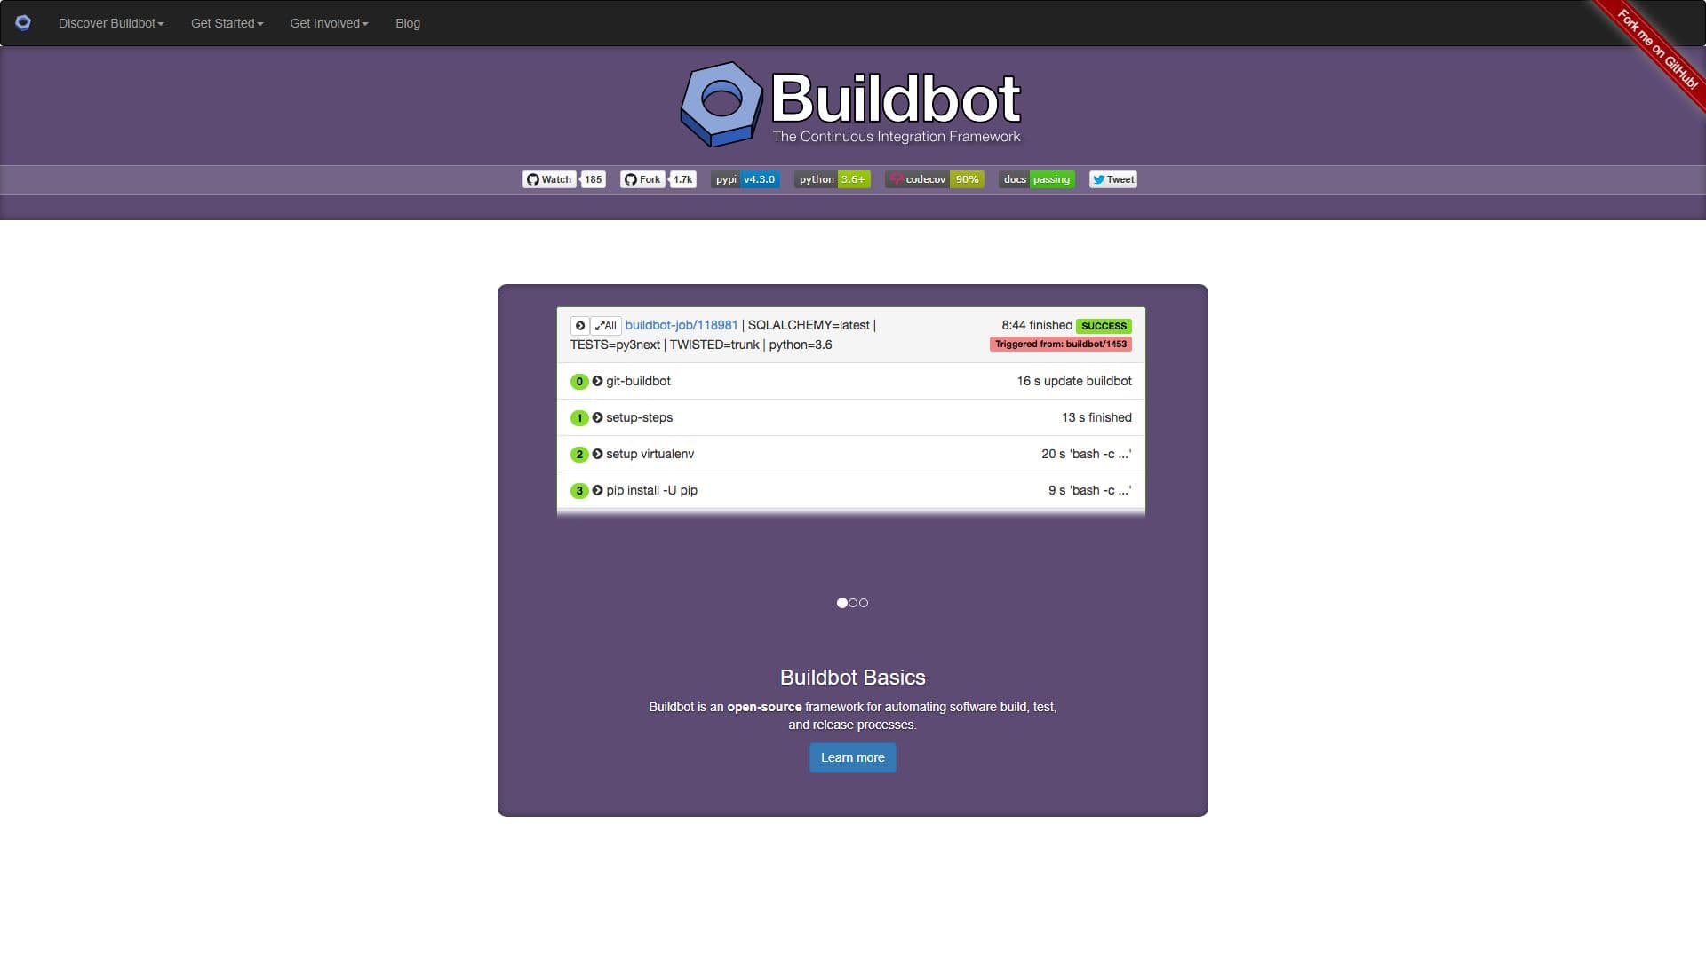Open the python 3.6+ badge
This screenshot has height=959, width=1706.
click(832, 179)
